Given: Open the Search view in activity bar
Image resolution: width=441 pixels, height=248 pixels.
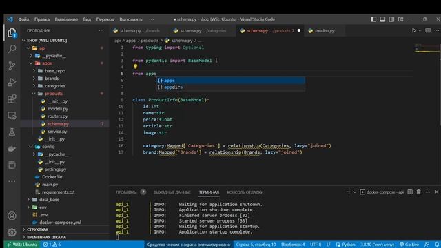Looking at the screenshot, I should coord(12,49).
